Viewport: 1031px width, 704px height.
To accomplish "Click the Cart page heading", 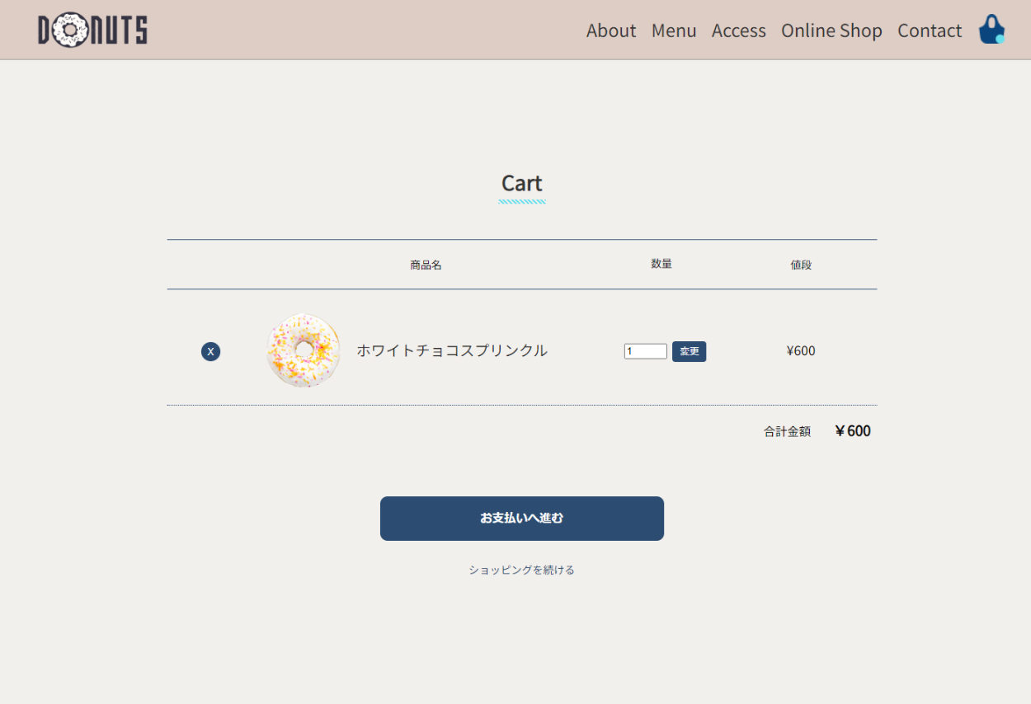I will coord(521,183).
